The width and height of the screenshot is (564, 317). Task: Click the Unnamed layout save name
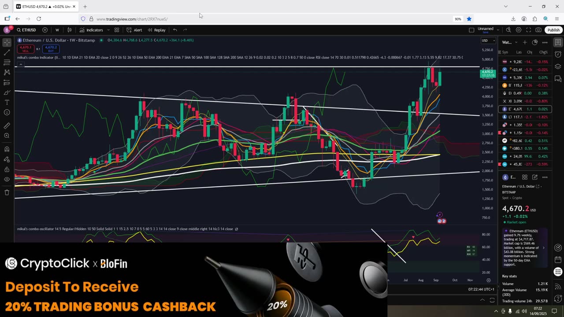pos(486,30)
